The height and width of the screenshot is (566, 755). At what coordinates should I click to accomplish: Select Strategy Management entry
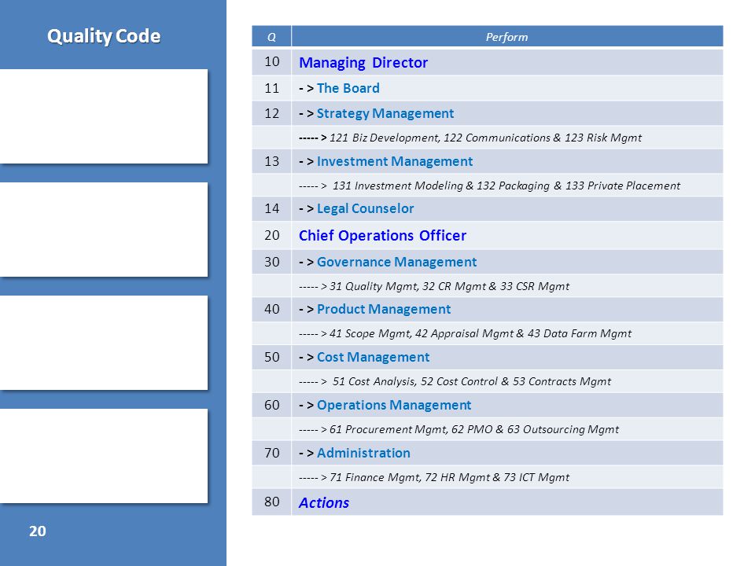pos(385,113)
